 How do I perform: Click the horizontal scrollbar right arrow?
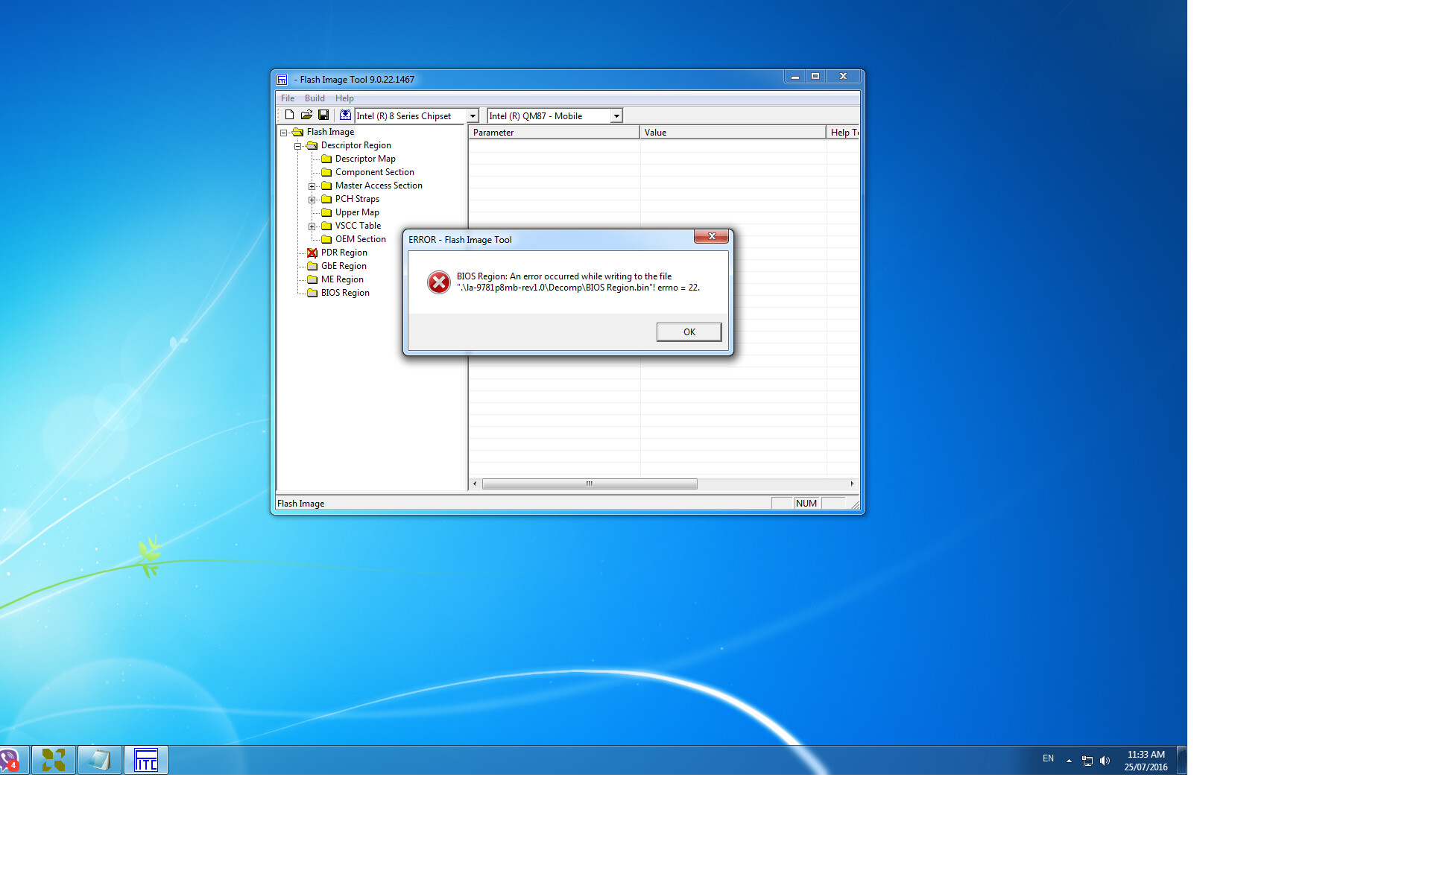(852, 484)
